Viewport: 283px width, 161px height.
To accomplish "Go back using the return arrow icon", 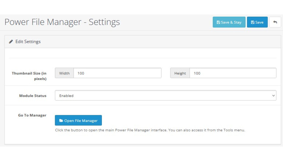I will (x=275, y=22).
